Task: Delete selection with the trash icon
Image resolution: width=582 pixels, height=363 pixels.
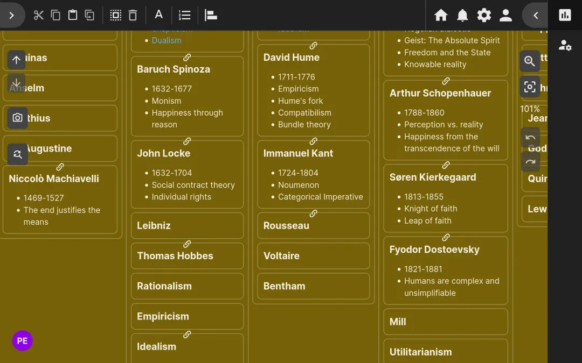Action: [133, 15]
